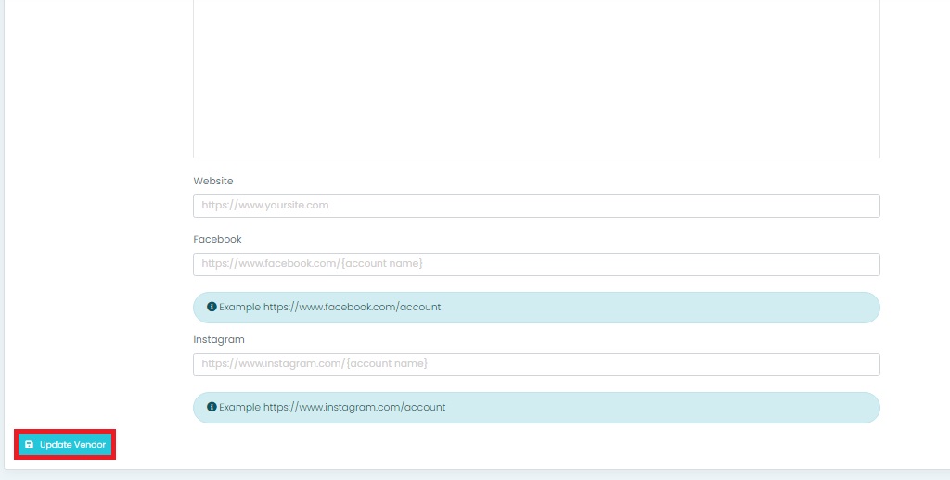Select the blue Facebook example hint box
The width and height of the screenshot is (950, 480).
click(x=649, y=308)
